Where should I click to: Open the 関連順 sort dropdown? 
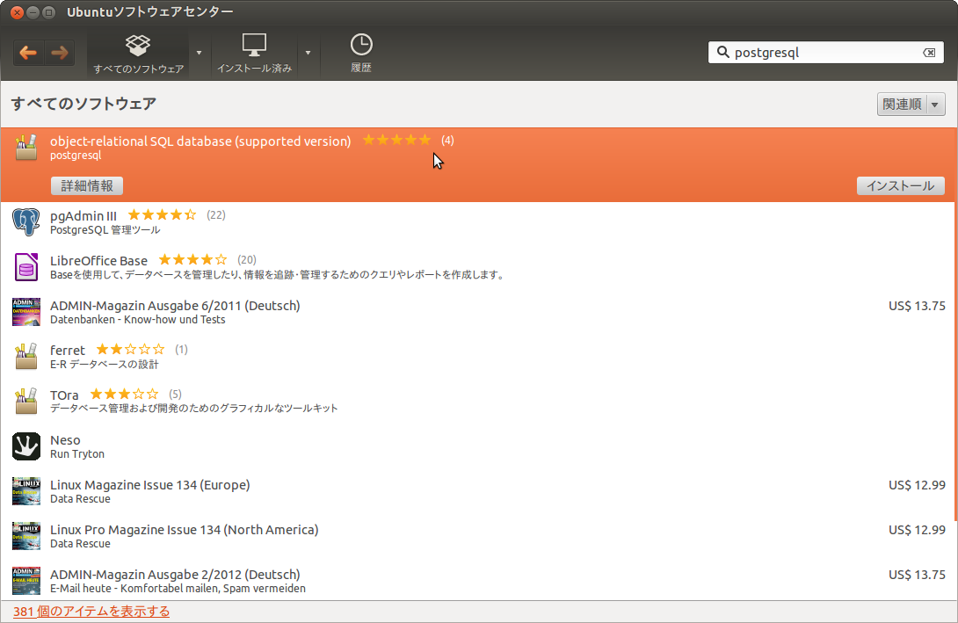[x=911, y=105]
